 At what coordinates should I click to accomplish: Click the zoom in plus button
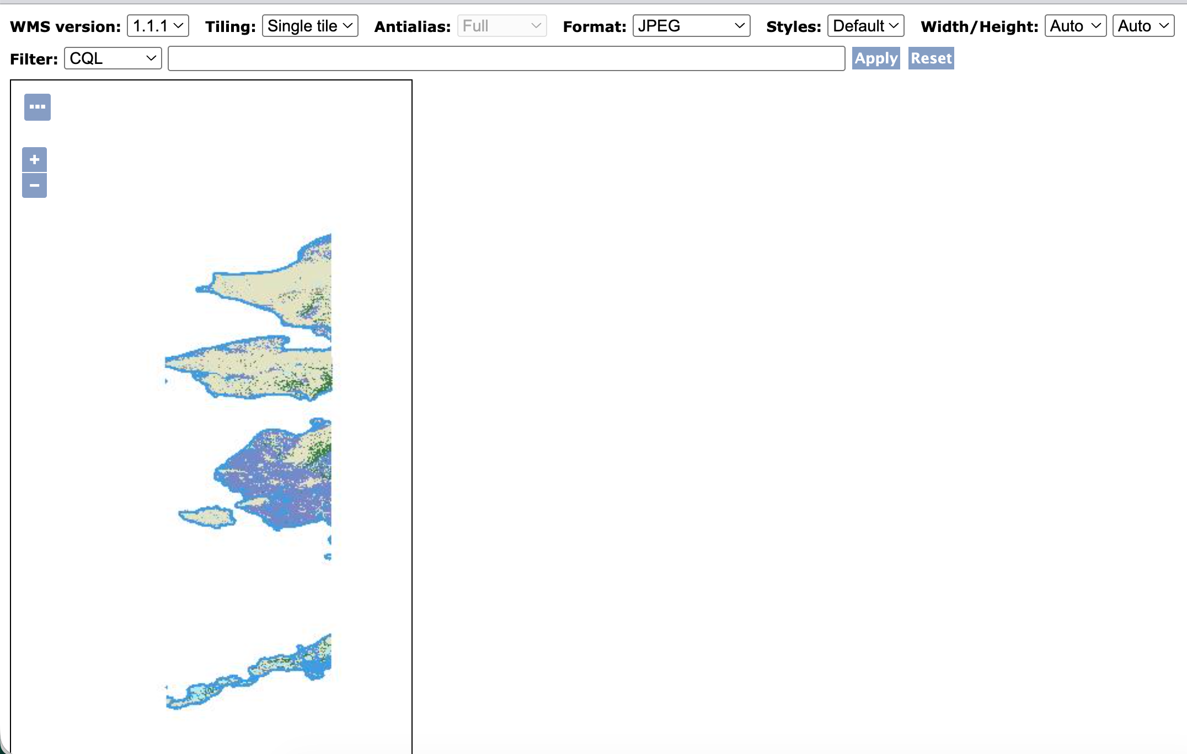pos(34,160)
